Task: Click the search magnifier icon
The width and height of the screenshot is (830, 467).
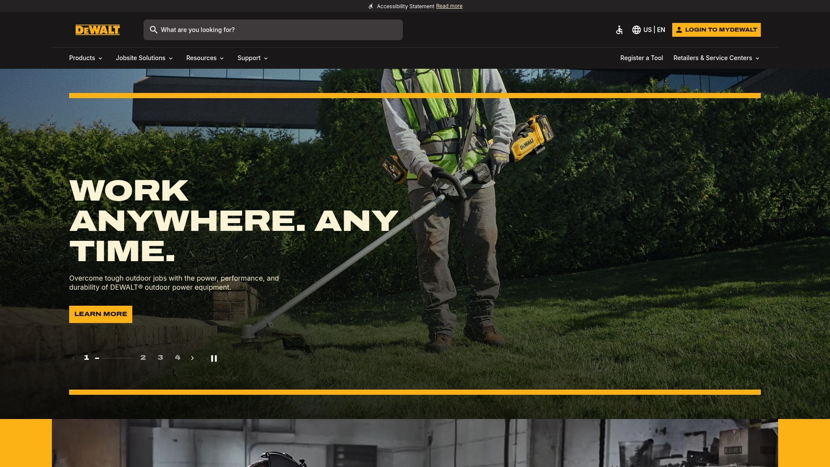Action: tap(153, 30)
